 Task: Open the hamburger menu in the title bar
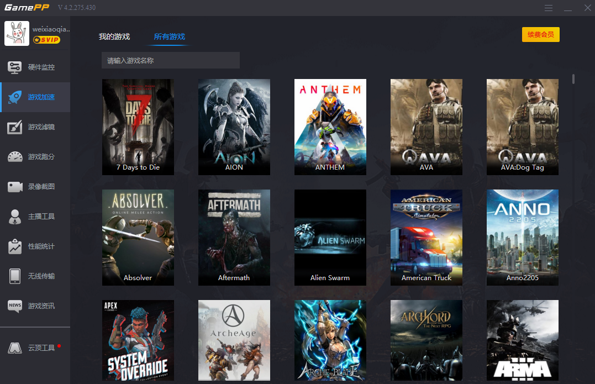(549, 8)
